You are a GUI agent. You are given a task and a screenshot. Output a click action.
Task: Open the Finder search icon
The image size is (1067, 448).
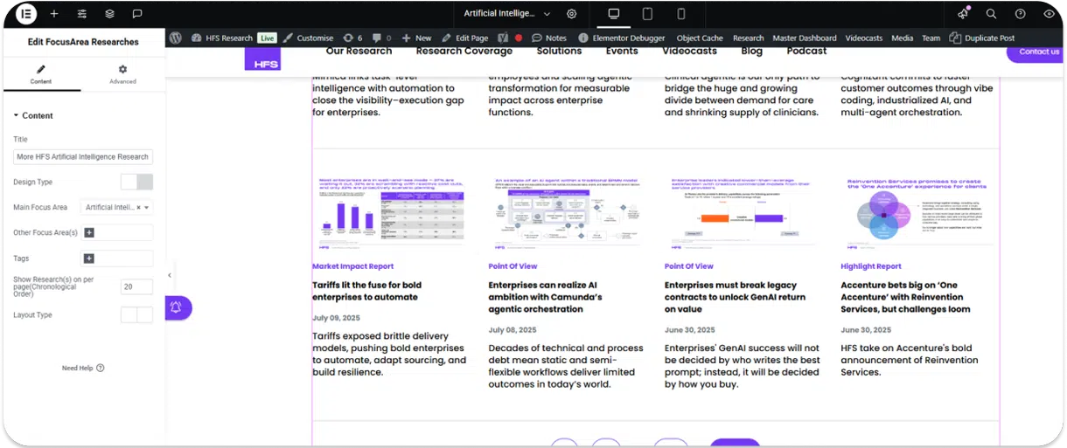pos(991,14)
